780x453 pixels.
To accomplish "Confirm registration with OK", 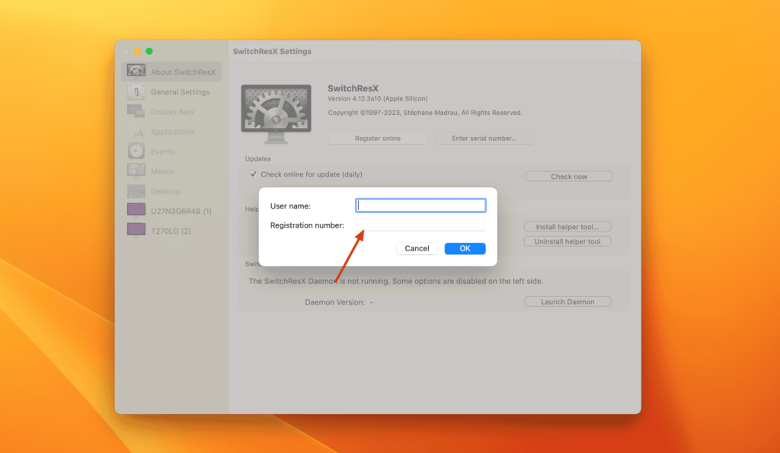I will click(465, 248).
